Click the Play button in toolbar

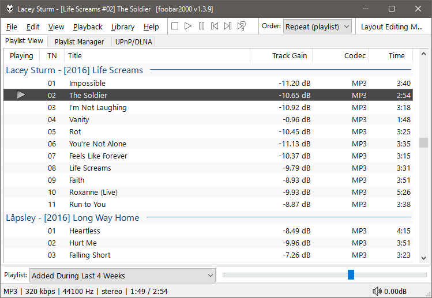click(188, 26)
